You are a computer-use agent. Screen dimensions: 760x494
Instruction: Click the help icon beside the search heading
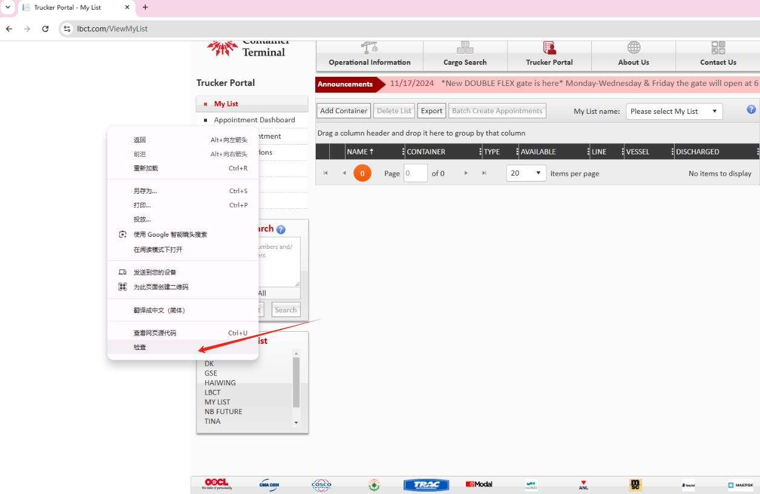[281, 229]
